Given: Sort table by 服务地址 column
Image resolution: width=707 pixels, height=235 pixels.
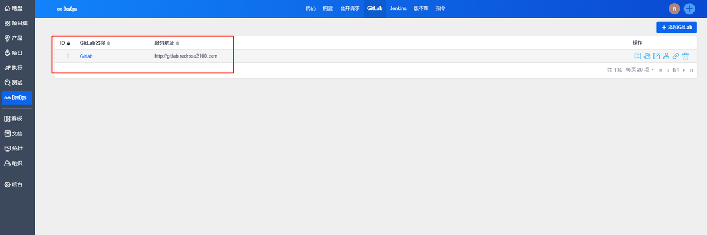Looking at the screenshot, I should 167,43.
